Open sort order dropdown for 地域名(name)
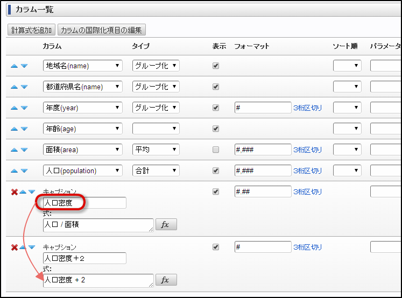 [x=347, y=66]
